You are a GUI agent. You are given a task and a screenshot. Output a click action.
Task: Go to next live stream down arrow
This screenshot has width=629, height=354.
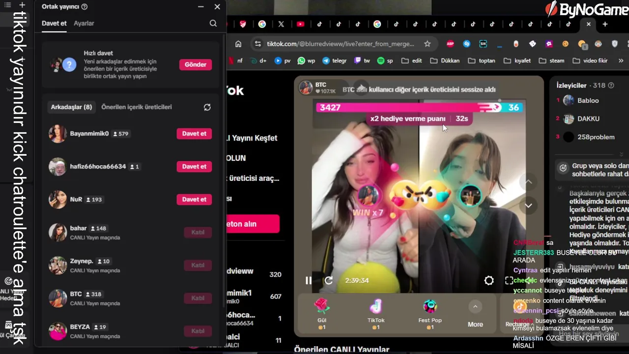click(x=528, y=206)
